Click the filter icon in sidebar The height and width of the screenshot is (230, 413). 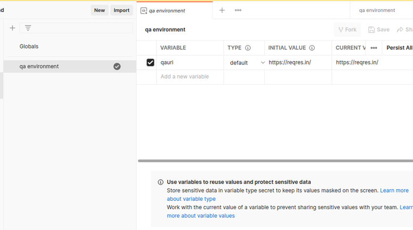tap(28, 28)
